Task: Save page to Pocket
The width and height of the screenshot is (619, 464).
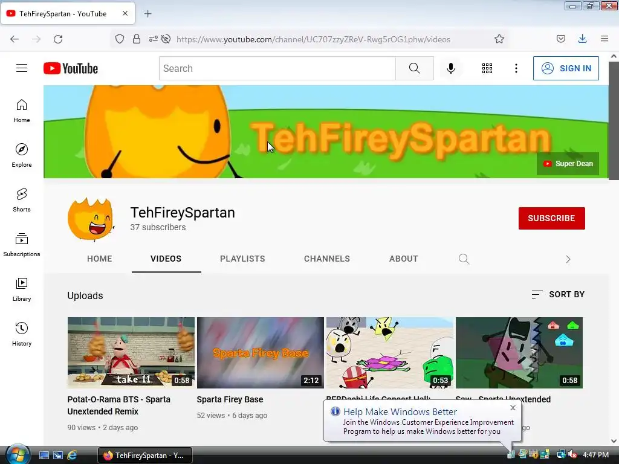Action: [561, 39]
